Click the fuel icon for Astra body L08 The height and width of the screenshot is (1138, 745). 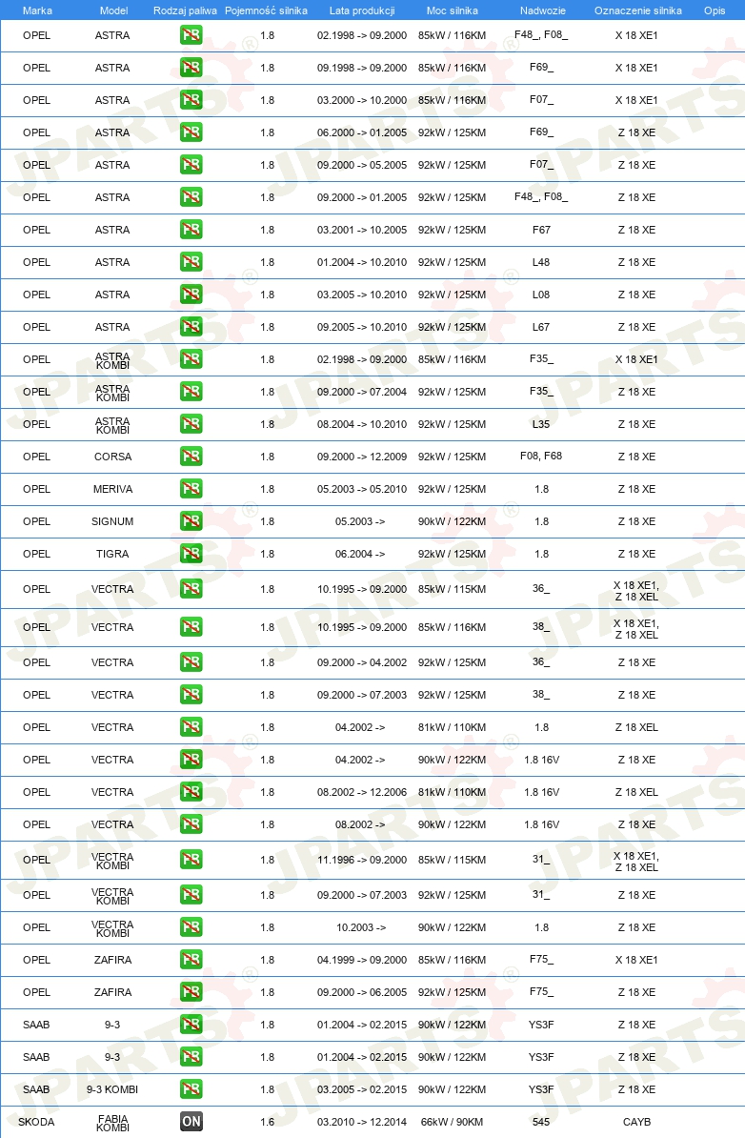point(191,294)
